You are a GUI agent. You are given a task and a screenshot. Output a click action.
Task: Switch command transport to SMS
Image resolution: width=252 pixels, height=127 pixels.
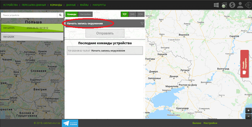click(x=132, y=14)
